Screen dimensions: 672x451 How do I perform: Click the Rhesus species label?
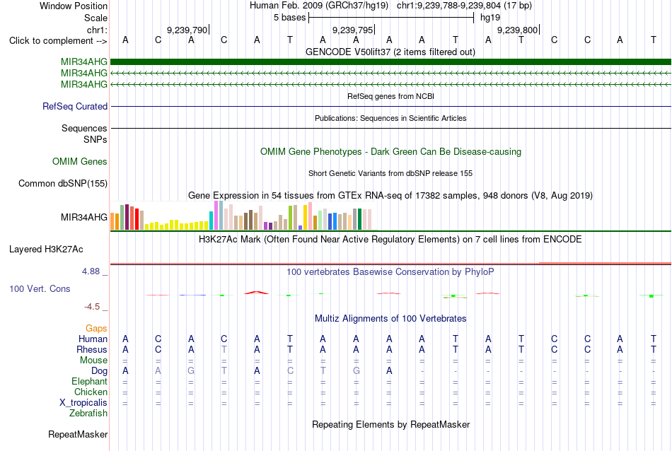pos(92,349)
